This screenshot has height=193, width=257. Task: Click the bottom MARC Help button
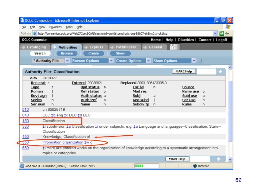tap(177, 159)
